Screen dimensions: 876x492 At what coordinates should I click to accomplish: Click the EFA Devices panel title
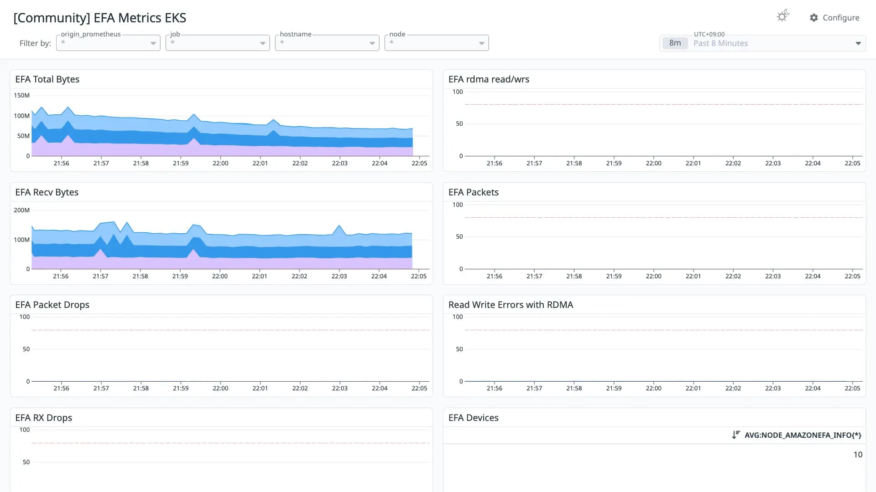[474, 418]
